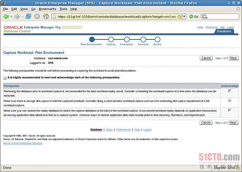Reload the page with the refresh icon
The height and width of the screenshot is (172, 242).
coord(28,16)
